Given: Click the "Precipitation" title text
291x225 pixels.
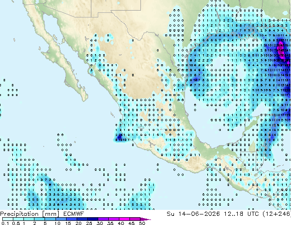Looking at the screenshot, I should tap(19, 214).
